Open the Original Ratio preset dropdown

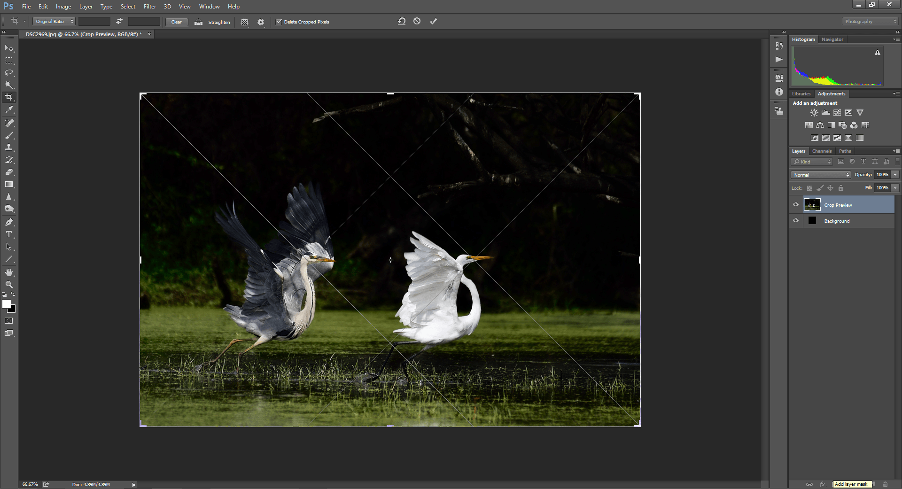[54, 22]
